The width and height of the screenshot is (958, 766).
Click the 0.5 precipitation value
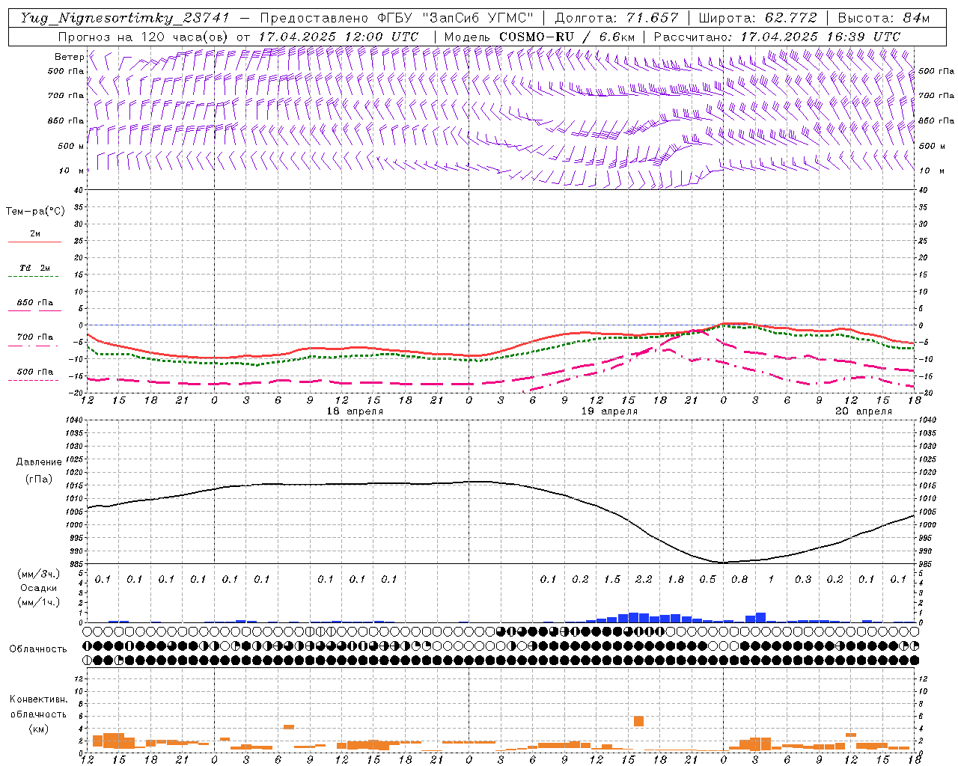707,579
